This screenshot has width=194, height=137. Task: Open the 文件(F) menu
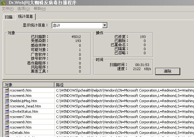tap(8, 9)
